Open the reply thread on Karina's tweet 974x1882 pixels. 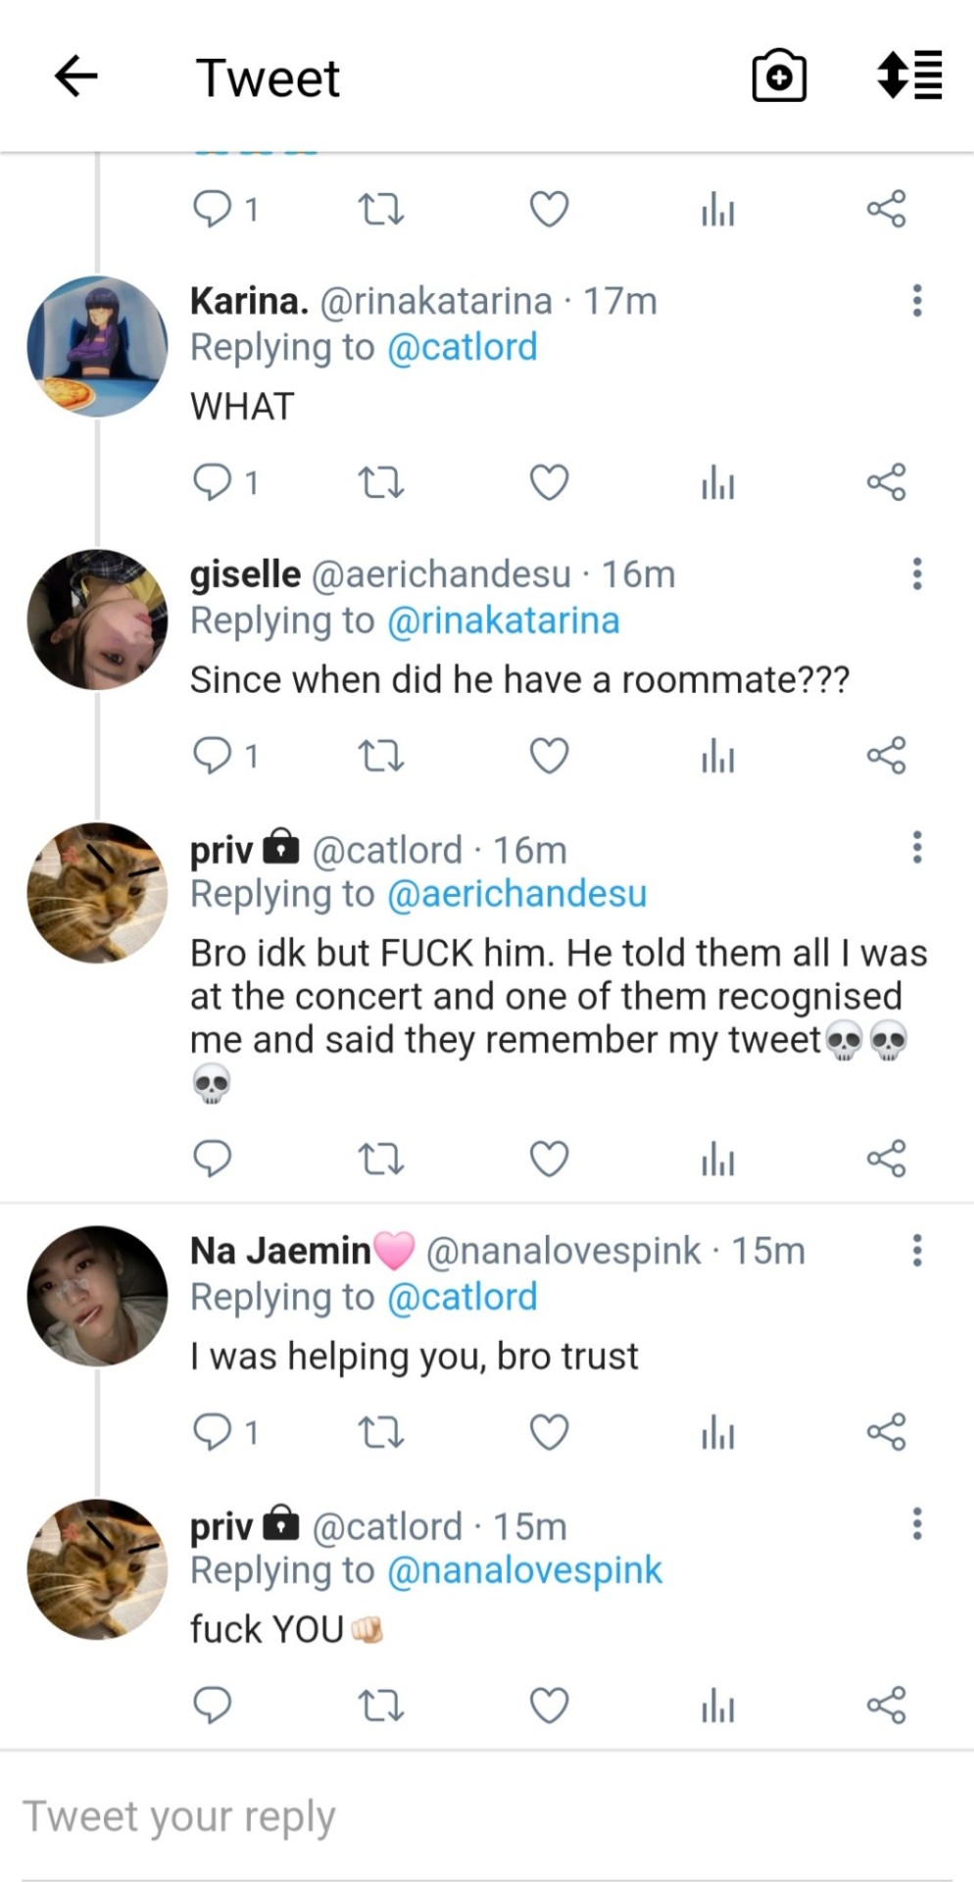tap(214, 482)
